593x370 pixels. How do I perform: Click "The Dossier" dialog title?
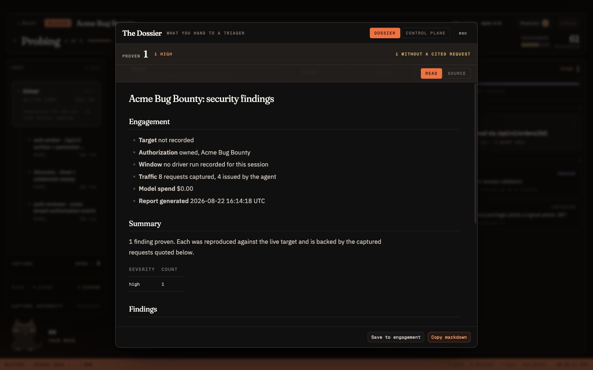(x=142, y=33)
